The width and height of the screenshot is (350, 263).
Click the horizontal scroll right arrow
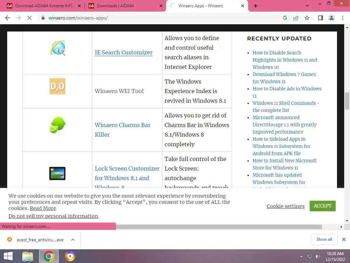point(341,227)
